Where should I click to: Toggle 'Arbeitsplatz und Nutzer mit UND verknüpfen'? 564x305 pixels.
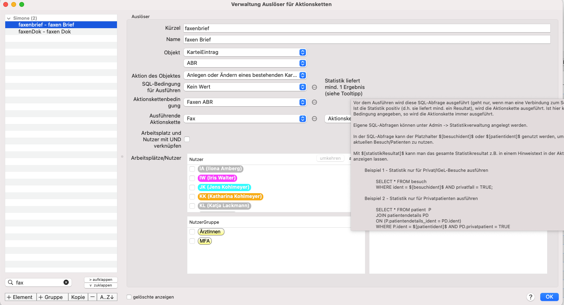[187, 139]
